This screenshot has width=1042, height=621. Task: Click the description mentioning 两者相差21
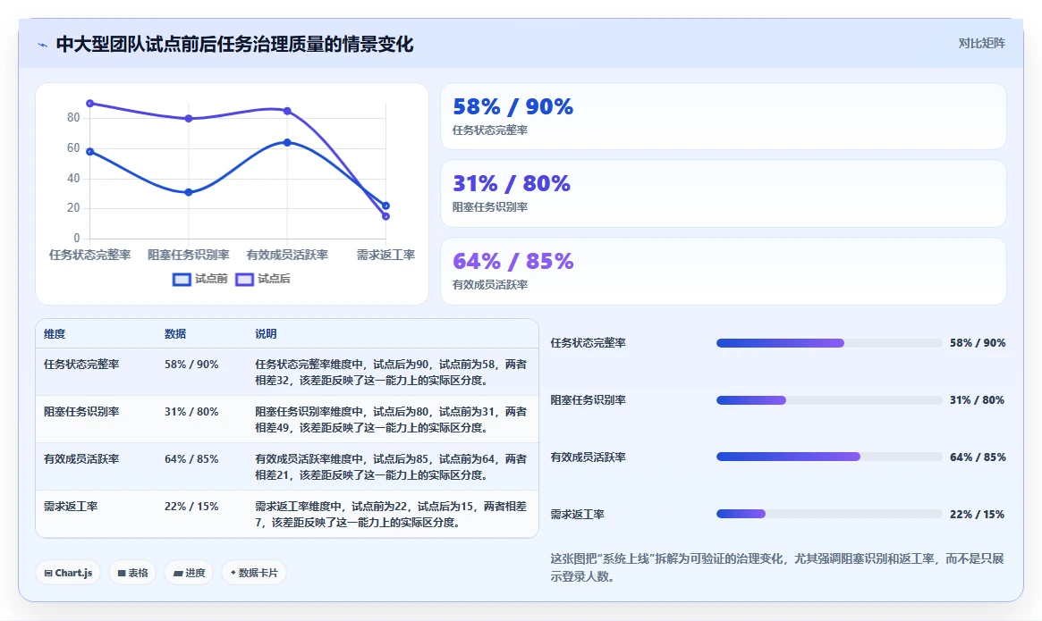(x=391, y=467)
